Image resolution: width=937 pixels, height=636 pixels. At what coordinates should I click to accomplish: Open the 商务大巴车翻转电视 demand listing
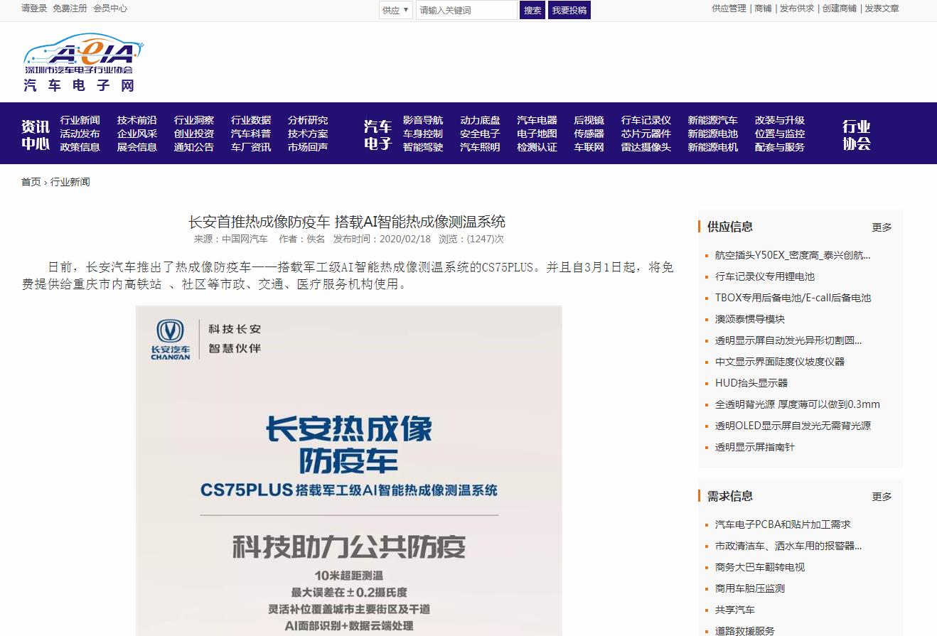click(760, 567)
